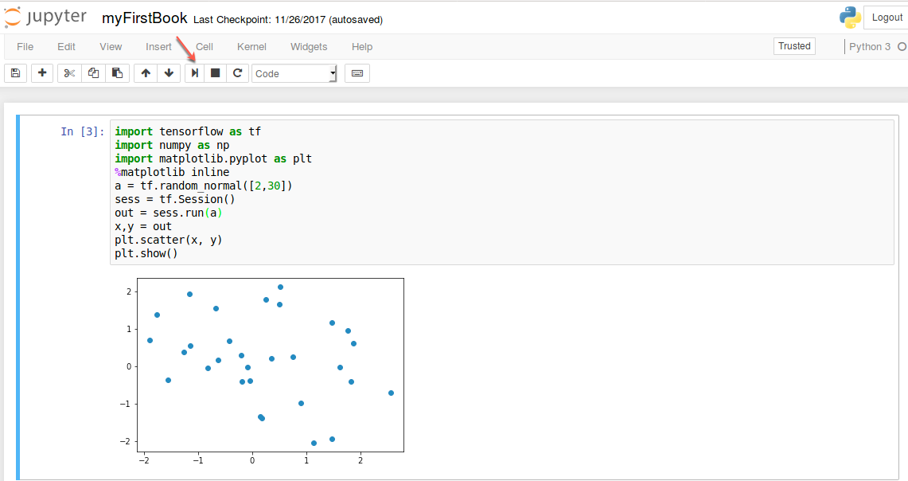Image resolution: width=908 pixels, height=481 pixels.
Task: Save the notebook checkpoint
Action: 15,72
